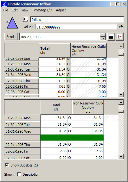Click green separator cell under lower Total column
128x182 pixels.
click(x=56, y=138)
